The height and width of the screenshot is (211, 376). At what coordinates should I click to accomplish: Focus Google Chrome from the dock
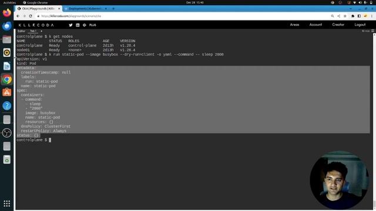click(6, 79)
